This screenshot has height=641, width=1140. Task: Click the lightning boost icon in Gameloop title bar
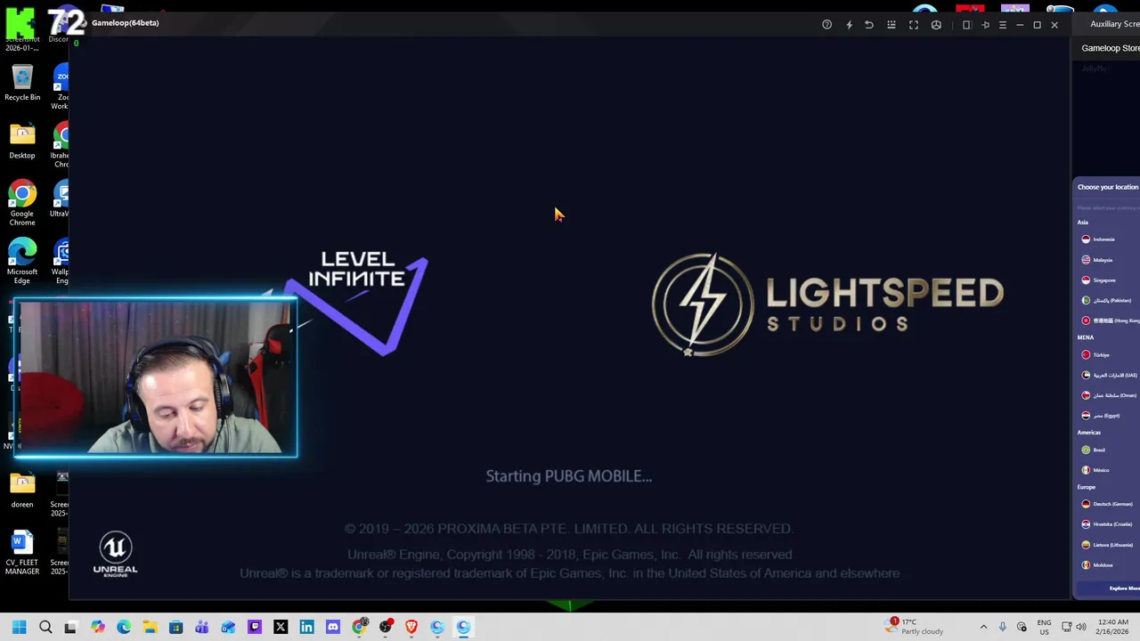coord(849,25)
